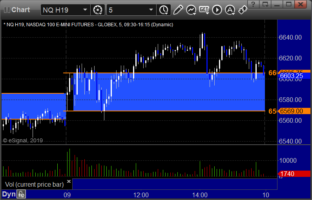
Task: Open the symbol settings gear icon
Action: pos(98,10)
